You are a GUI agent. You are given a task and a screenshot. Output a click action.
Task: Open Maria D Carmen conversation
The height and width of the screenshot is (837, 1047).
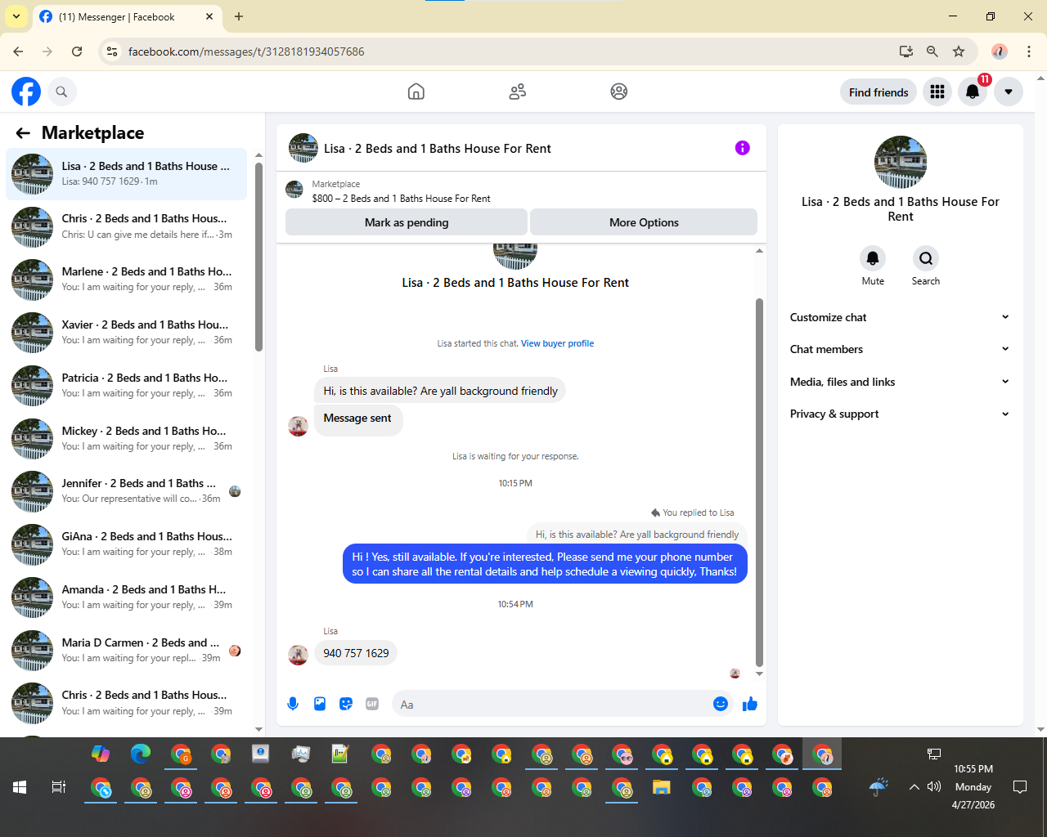(126, 651)
